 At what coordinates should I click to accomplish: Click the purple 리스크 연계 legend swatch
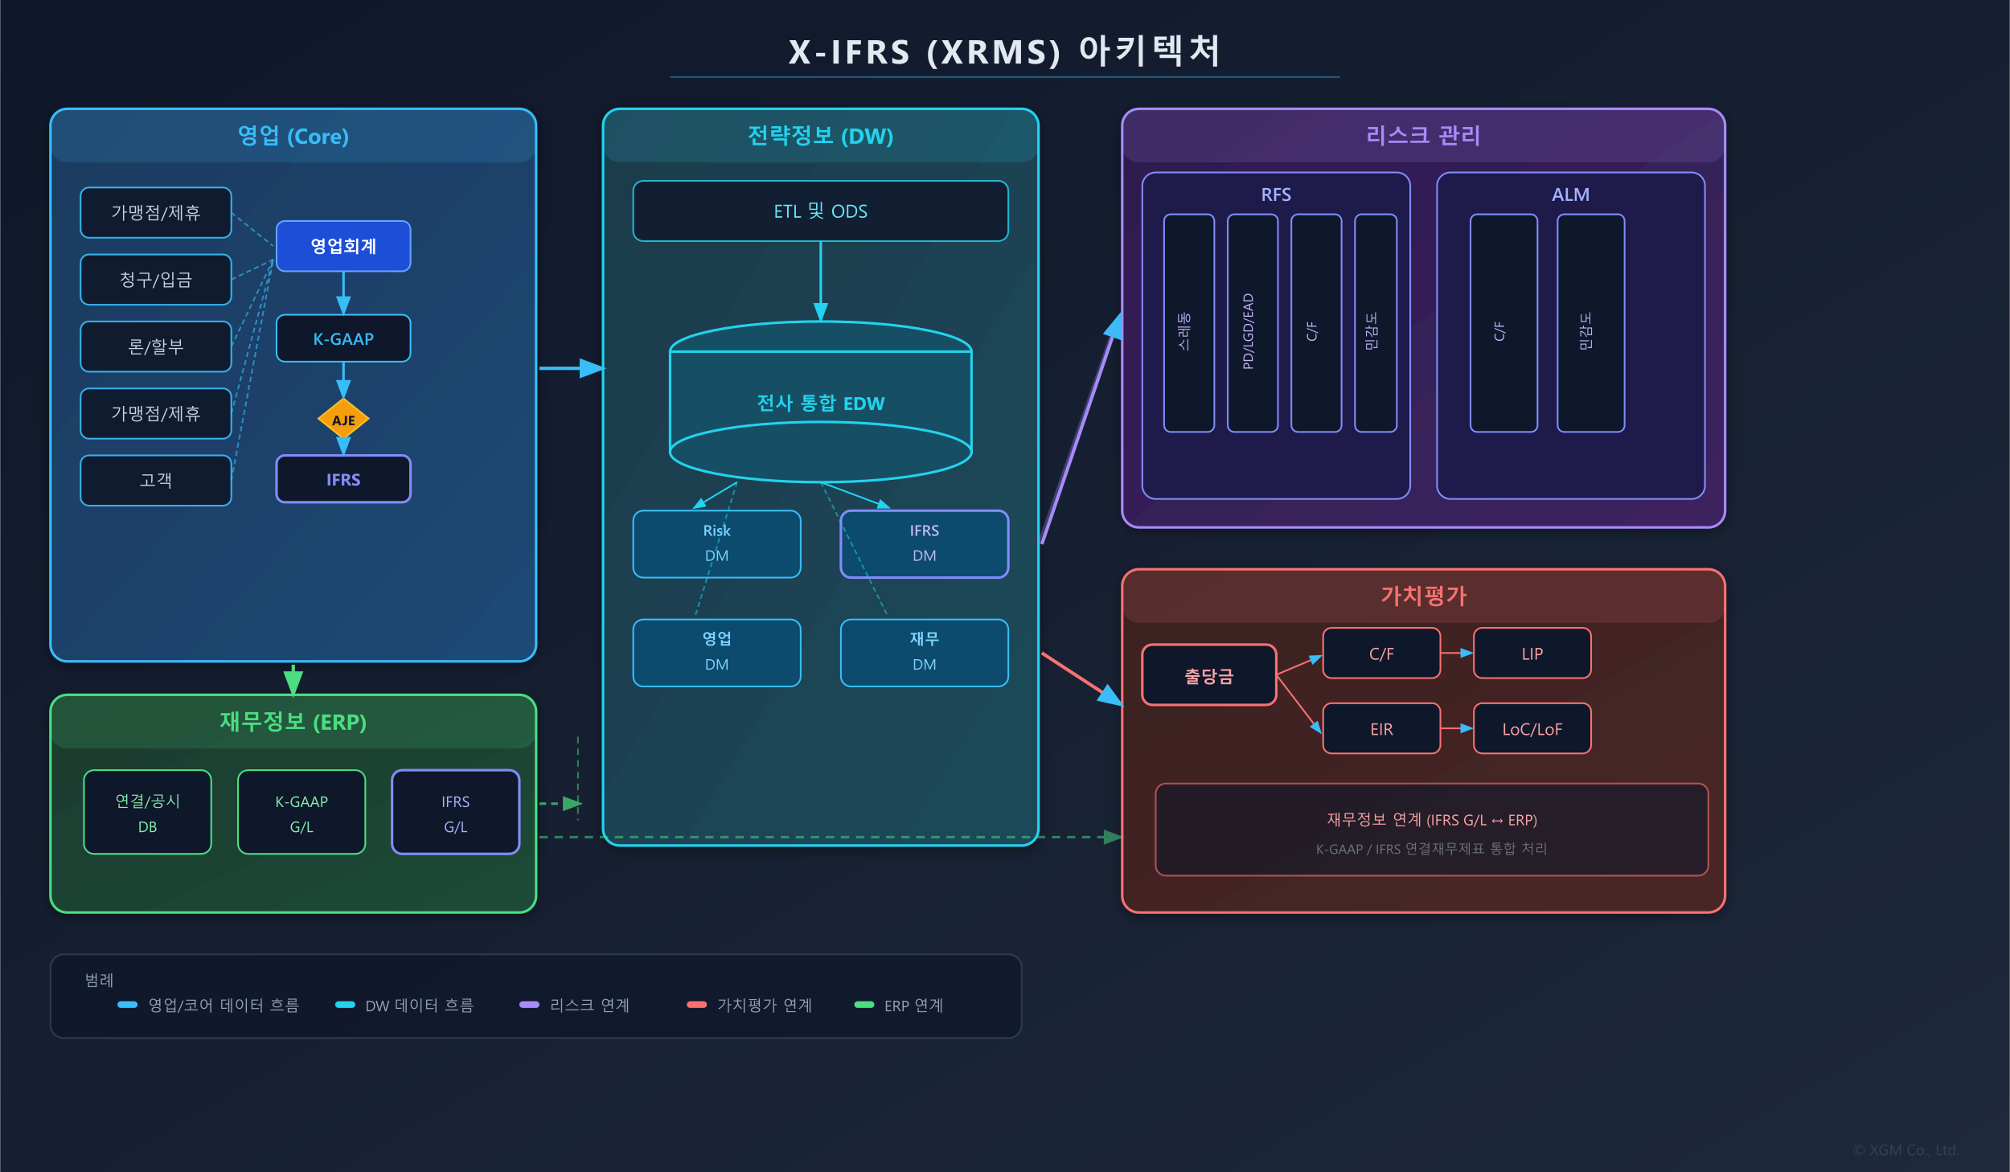click(x=529, y=1005)
